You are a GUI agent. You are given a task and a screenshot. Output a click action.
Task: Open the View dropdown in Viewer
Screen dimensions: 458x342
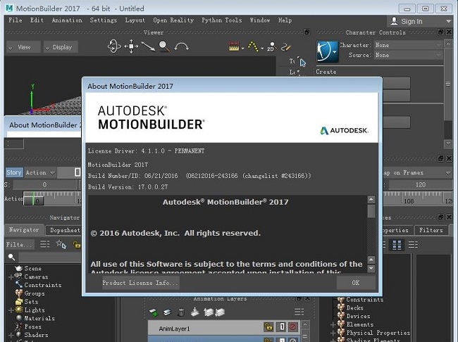coord(23,47)
